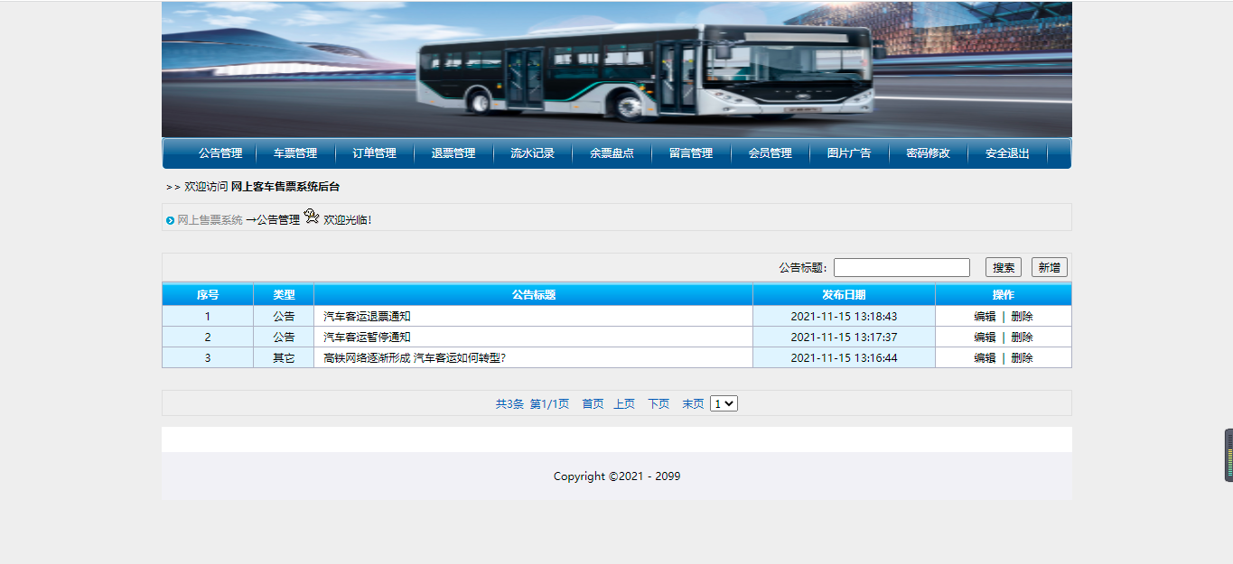Open 密码修改 menu

pos(928,153)
